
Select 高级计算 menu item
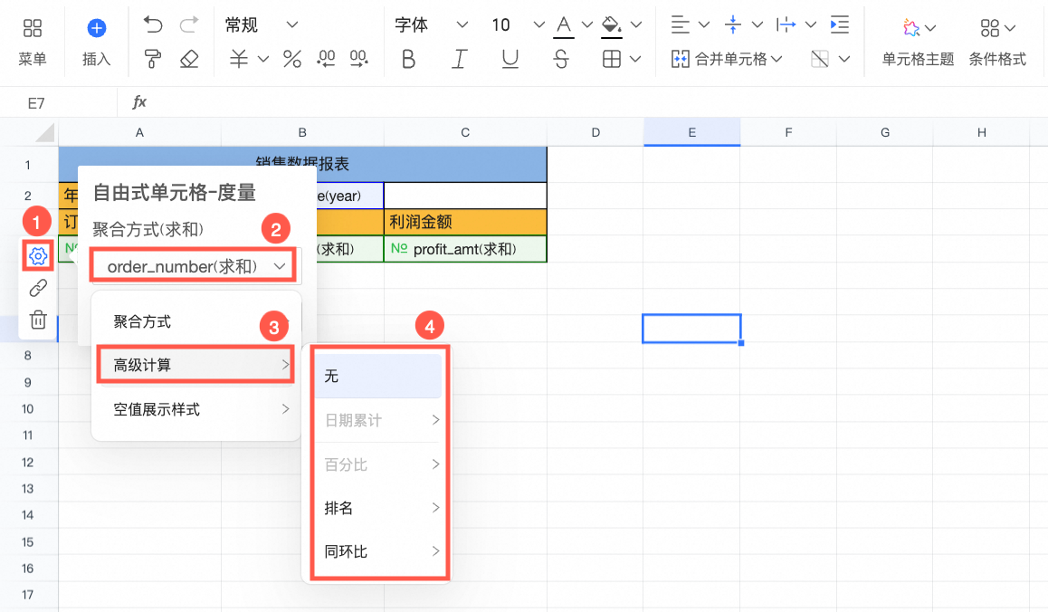[195, 365]
